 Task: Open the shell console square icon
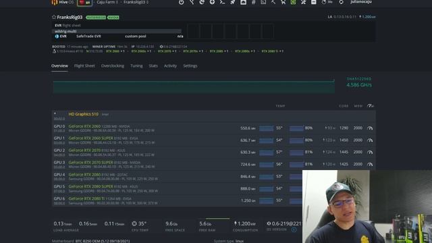coord(263,2)
